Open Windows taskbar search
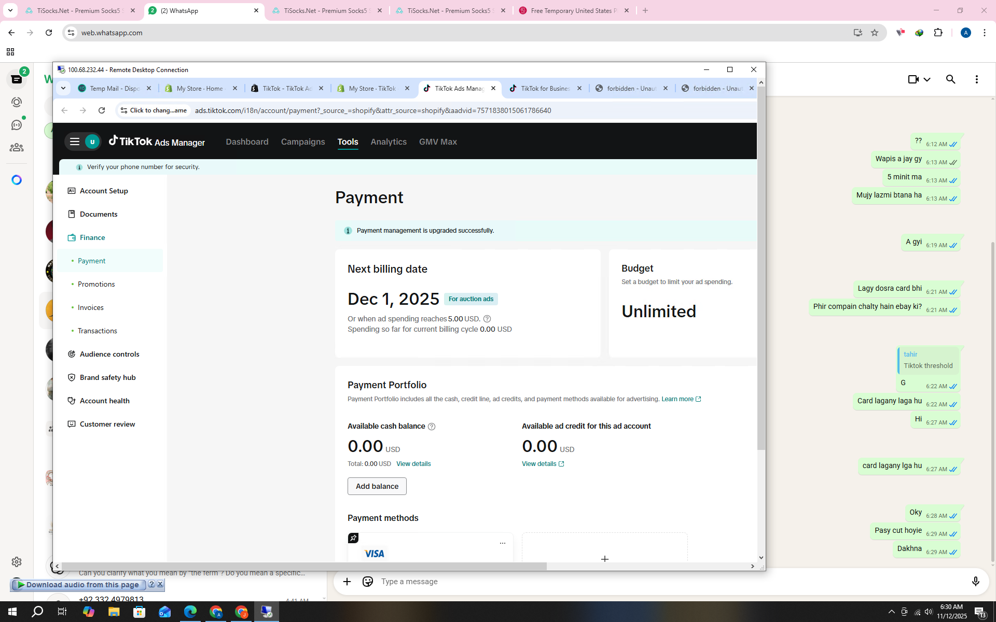The image size is (996, 622). click(37, 612)
